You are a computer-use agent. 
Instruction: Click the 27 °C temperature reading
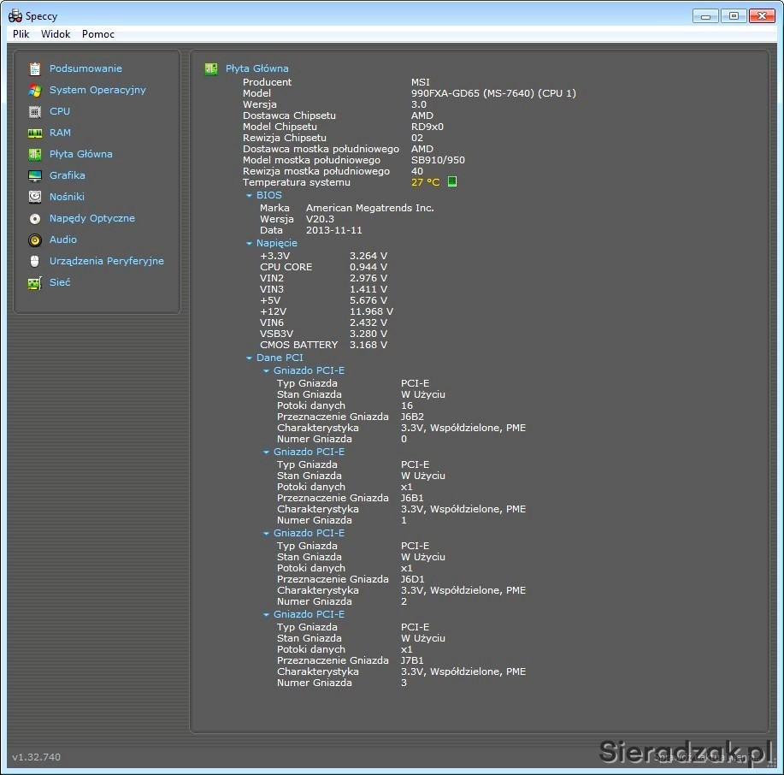tap(426, 182)
